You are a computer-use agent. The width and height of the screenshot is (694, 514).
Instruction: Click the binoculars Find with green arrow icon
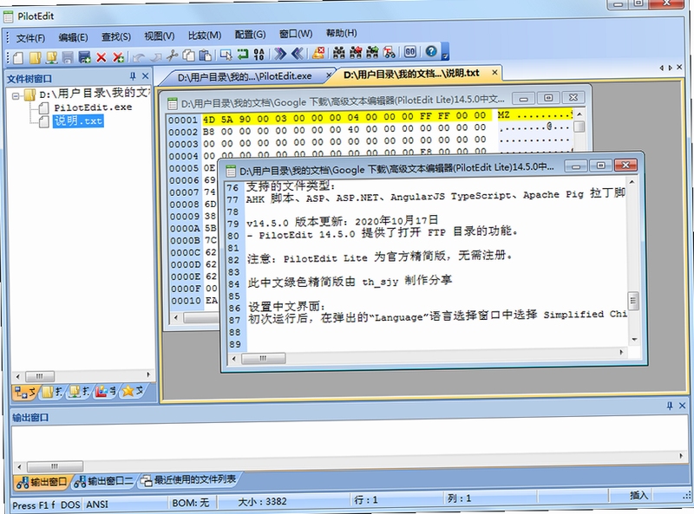click(373, 52)
